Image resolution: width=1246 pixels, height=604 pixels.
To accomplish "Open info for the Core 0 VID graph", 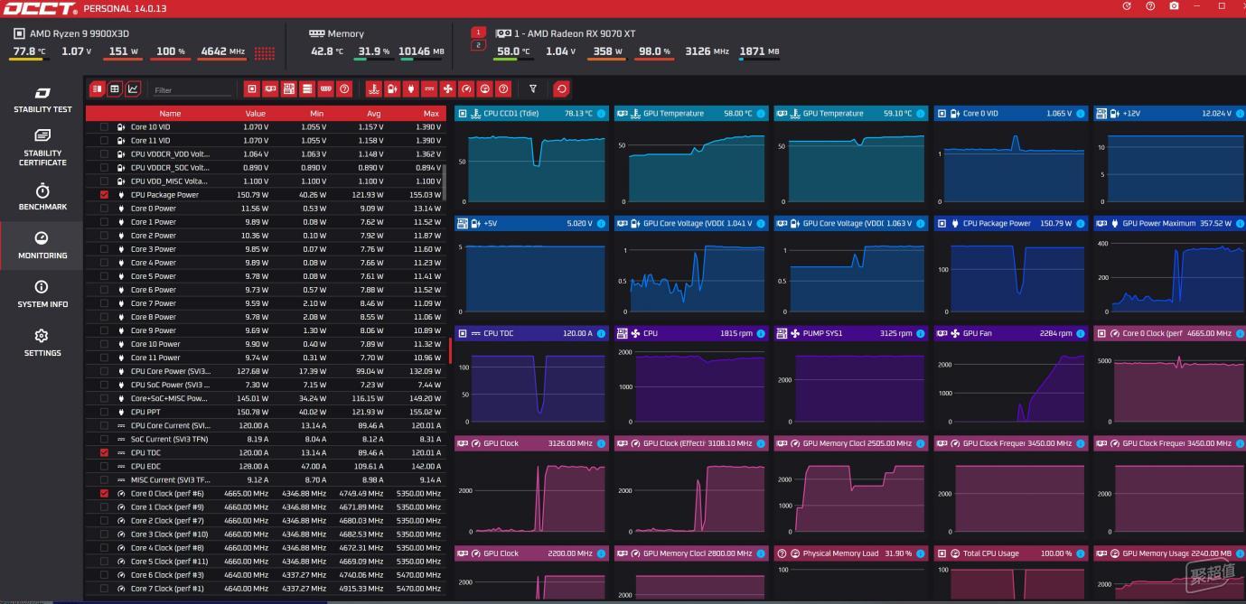I will coord(1080,114).
